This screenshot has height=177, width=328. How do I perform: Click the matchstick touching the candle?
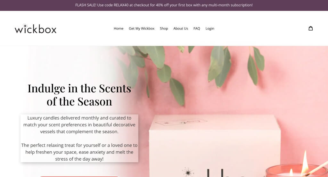click(x=316, y=168)
